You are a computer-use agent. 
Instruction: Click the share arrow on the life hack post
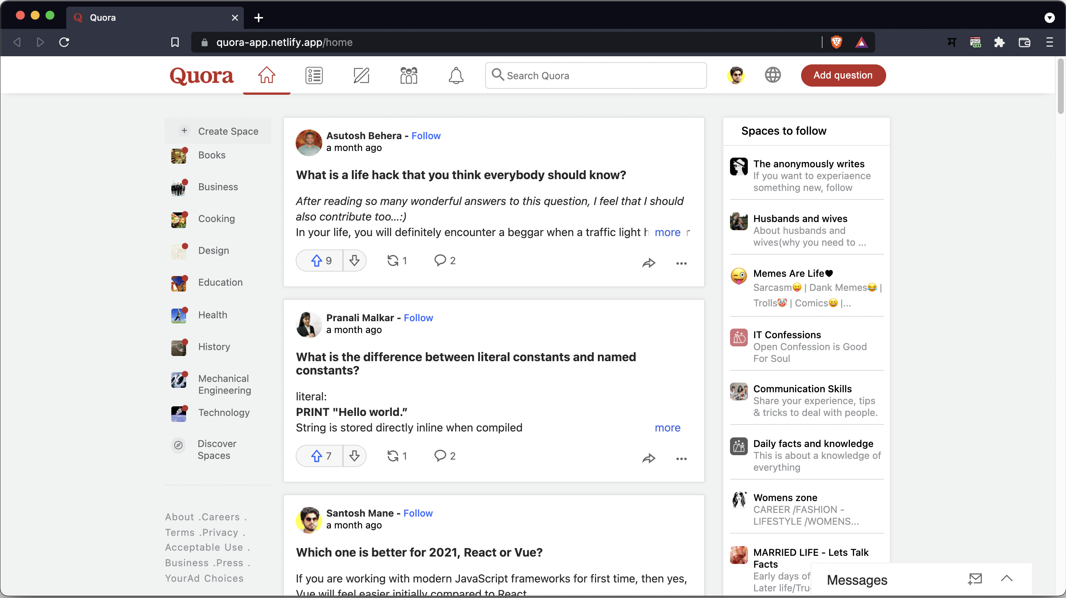point(649,263)
